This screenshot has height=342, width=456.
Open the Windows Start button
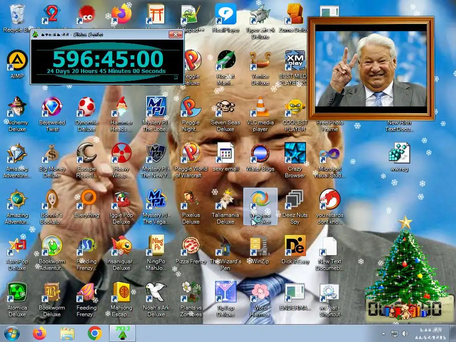pos(12,333)
